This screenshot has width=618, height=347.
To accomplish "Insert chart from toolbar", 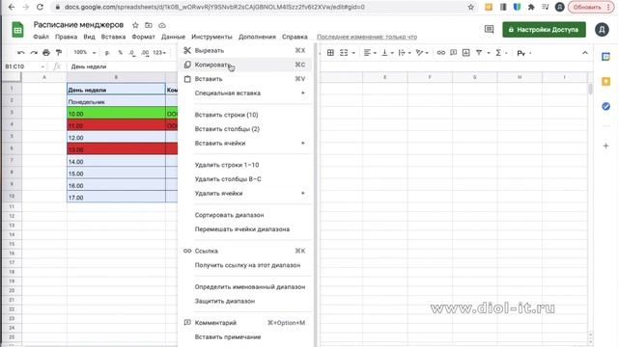I will point(465,53).
